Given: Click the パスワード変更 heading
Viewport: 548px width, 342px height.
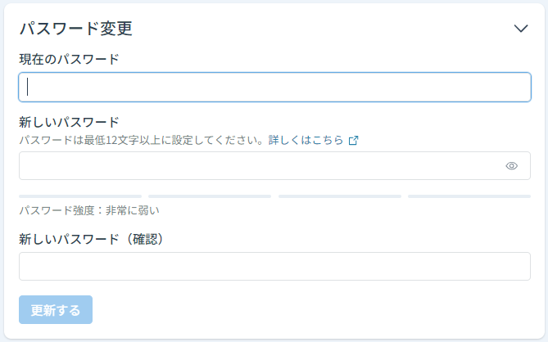Looking at the screenshot, I should click(x=76, y=29).
